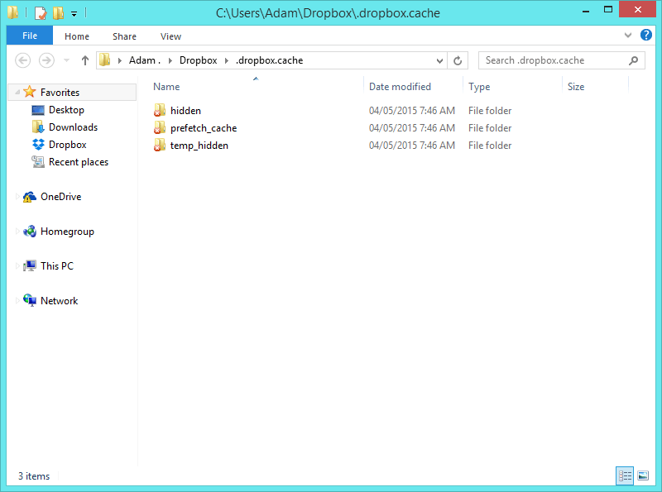Click the Dropbox logo icon in sidebar
This screenshot has width=662, height=492.
point(38,145)
